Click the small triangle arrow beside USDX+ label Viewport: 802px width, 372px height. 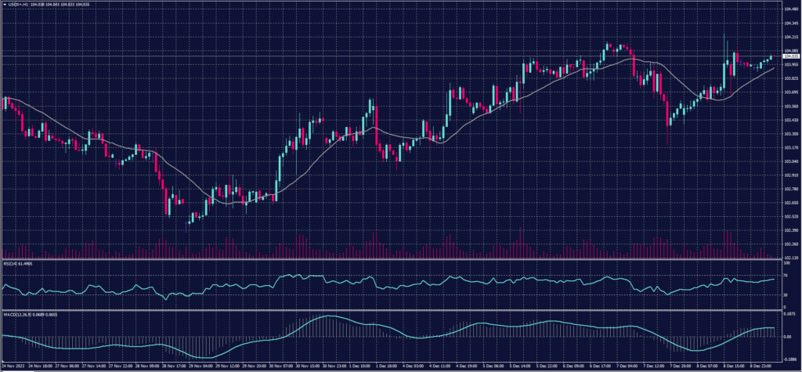(x=3, y=4)
